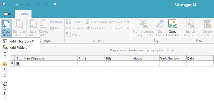The height and width of the screenshot is (103, 214).
Task: Click the Copy Covers icon
Action: pos(172,24)
